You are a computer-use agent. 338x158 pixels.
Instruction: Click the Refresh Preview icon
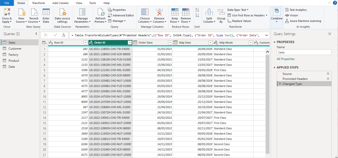[x=101, y=12]
